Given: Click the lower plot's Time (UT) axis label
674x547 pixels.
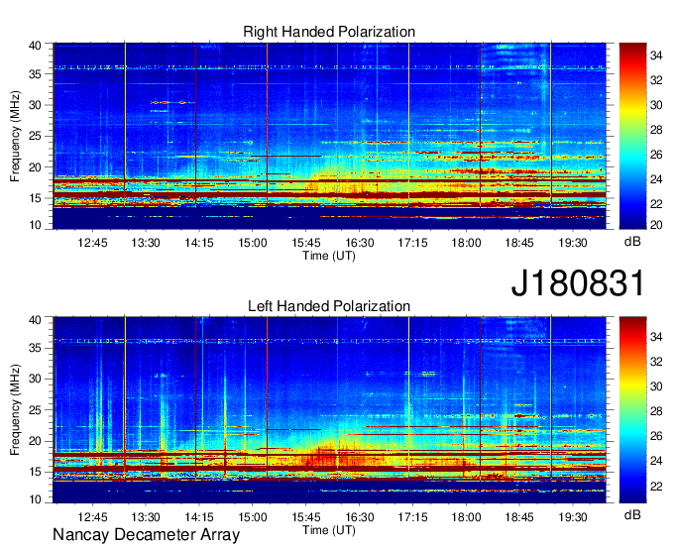Looking at the screenshot, I should point(329,530).
